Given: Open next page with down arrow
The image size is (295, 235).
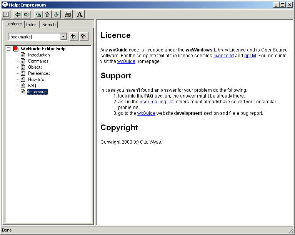Looking at the screenshot, I should pos(56,15).
